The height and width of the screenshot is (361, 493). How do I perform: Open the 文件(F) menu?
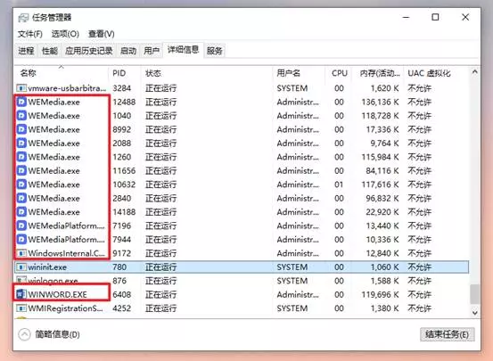[x=30, y=34]
